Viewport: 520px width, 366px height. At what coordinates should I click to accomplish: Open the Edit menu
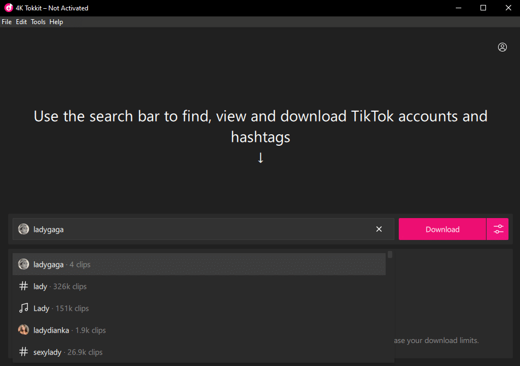(21, 22)
